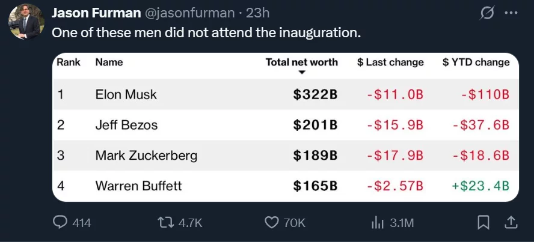534x242 pixels.
Task: Open Jason Furman's profile picture
Action: (x=26, y=22)
